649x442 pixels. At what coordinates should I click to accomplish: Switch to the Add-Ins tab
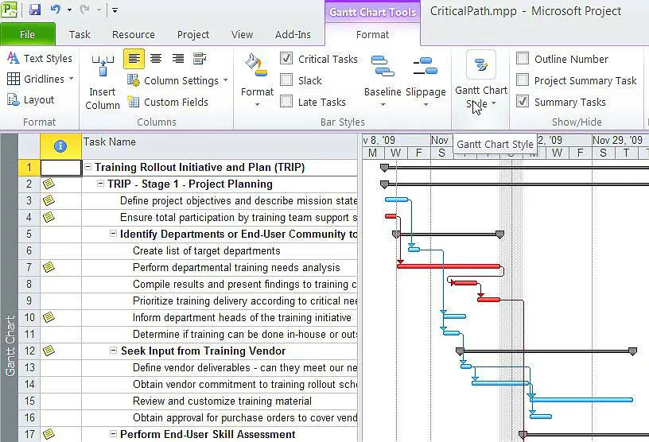293,34
